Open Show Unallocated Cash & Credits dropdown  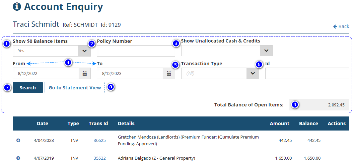(x=266, y=51)
